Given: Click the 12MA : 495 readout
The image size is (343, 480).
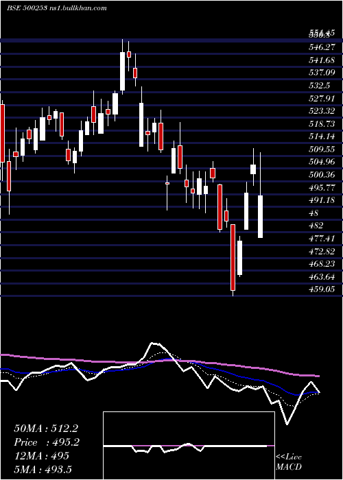Looking at the screenshot, I should 41,456.
